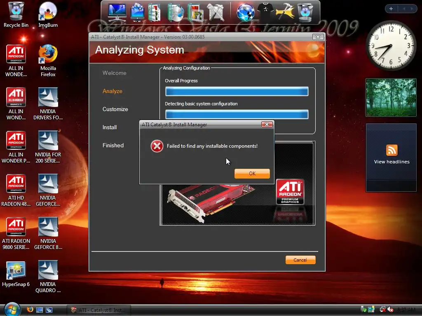Image resolution: width=422 pixels, height=316 pixels.
Task: Open ALL IN WONDE... ATI Radeon icon
Action: click(16, 61)
